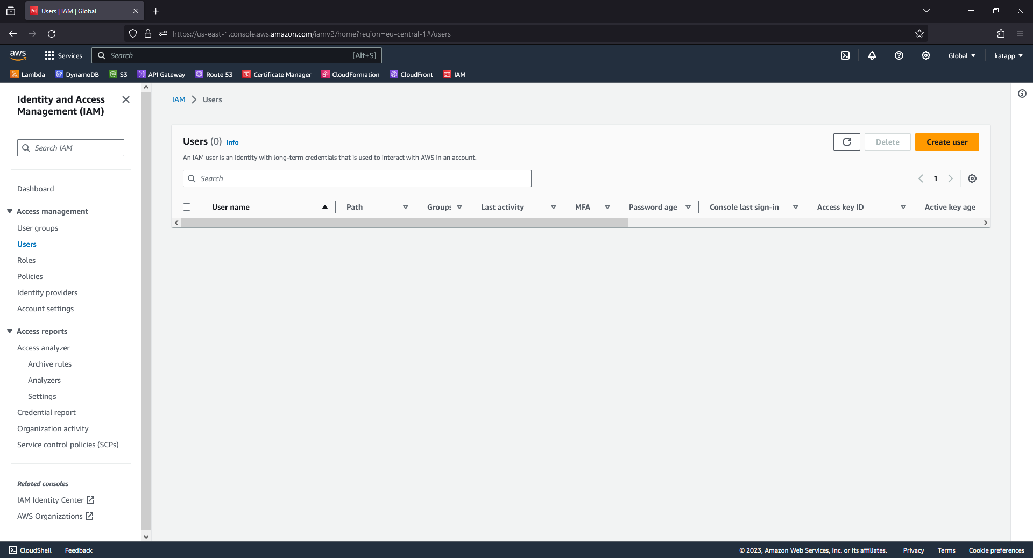The width and height of the screenshot is (1033, 558).
Task: Open the Services grid menu
Action: [x=63, y=55]
